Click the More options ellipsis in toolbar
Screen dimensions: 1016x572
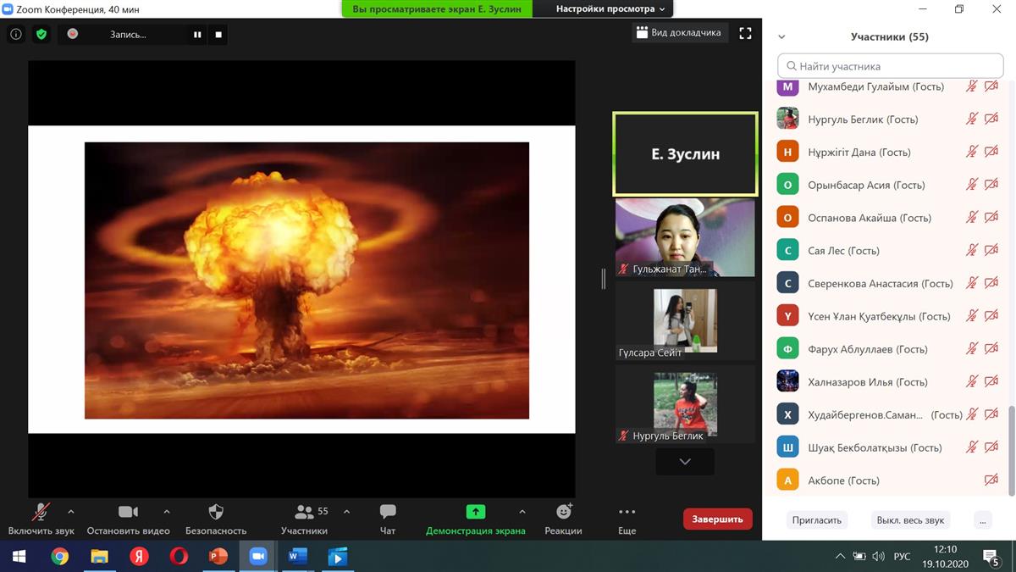627,518
